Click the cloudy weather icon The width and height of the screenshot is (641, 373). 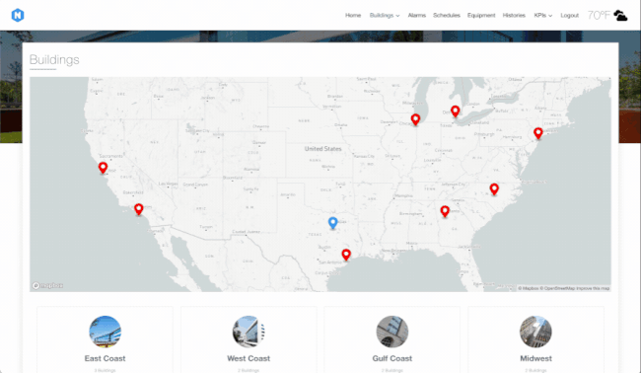point(620,16)
